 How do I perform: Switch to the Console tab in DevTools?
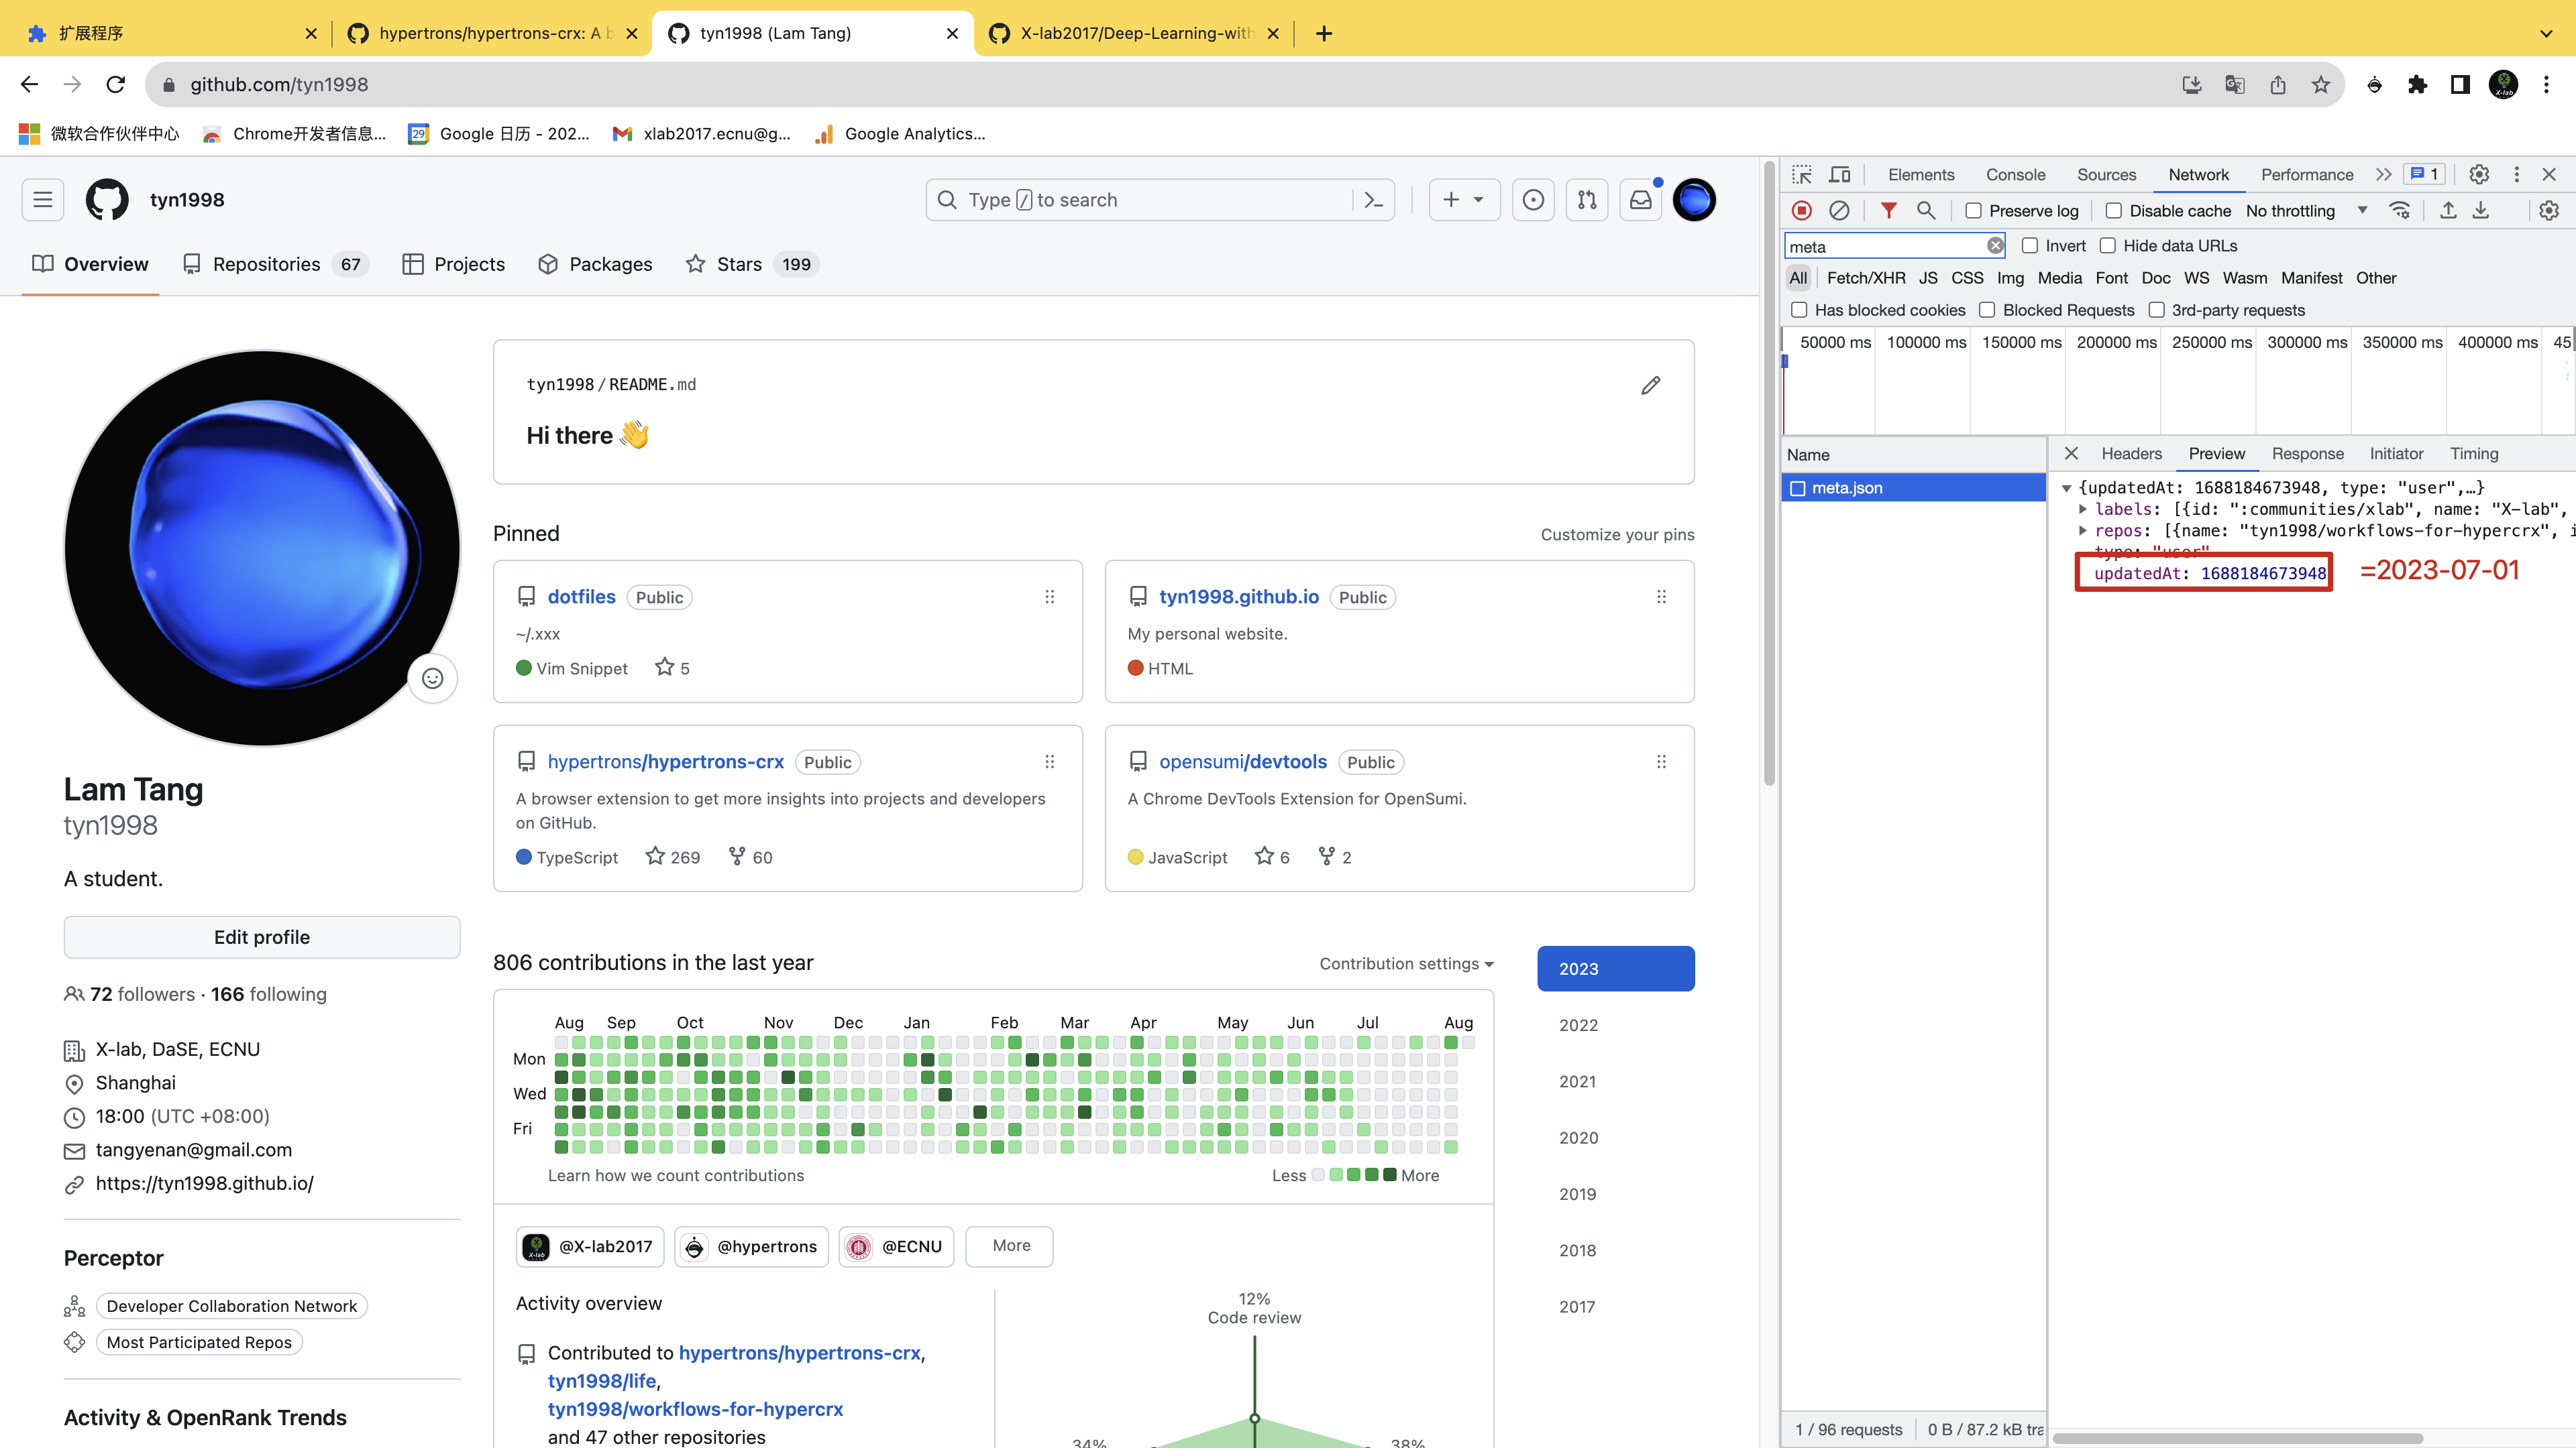(x=2016, y=174)
